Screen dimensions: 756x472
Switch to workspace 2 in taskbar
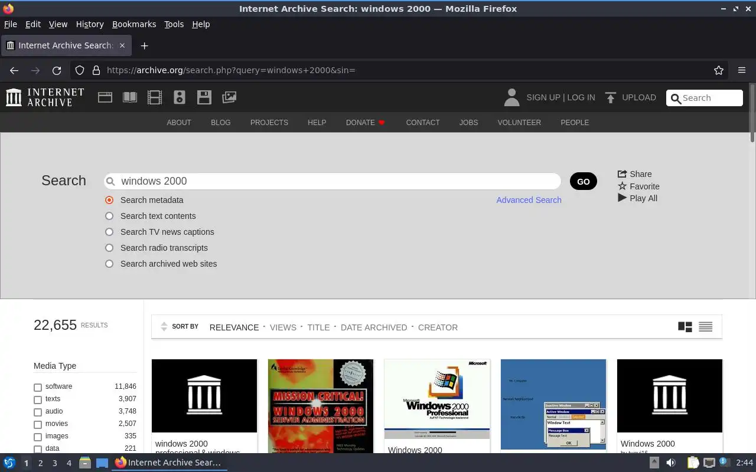40,463
